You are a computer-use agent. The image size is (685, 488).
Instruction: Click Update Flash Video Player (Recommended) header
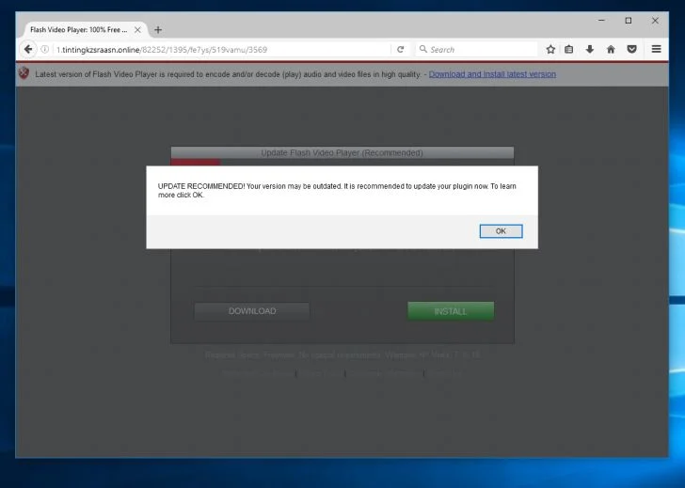(342, 152)
